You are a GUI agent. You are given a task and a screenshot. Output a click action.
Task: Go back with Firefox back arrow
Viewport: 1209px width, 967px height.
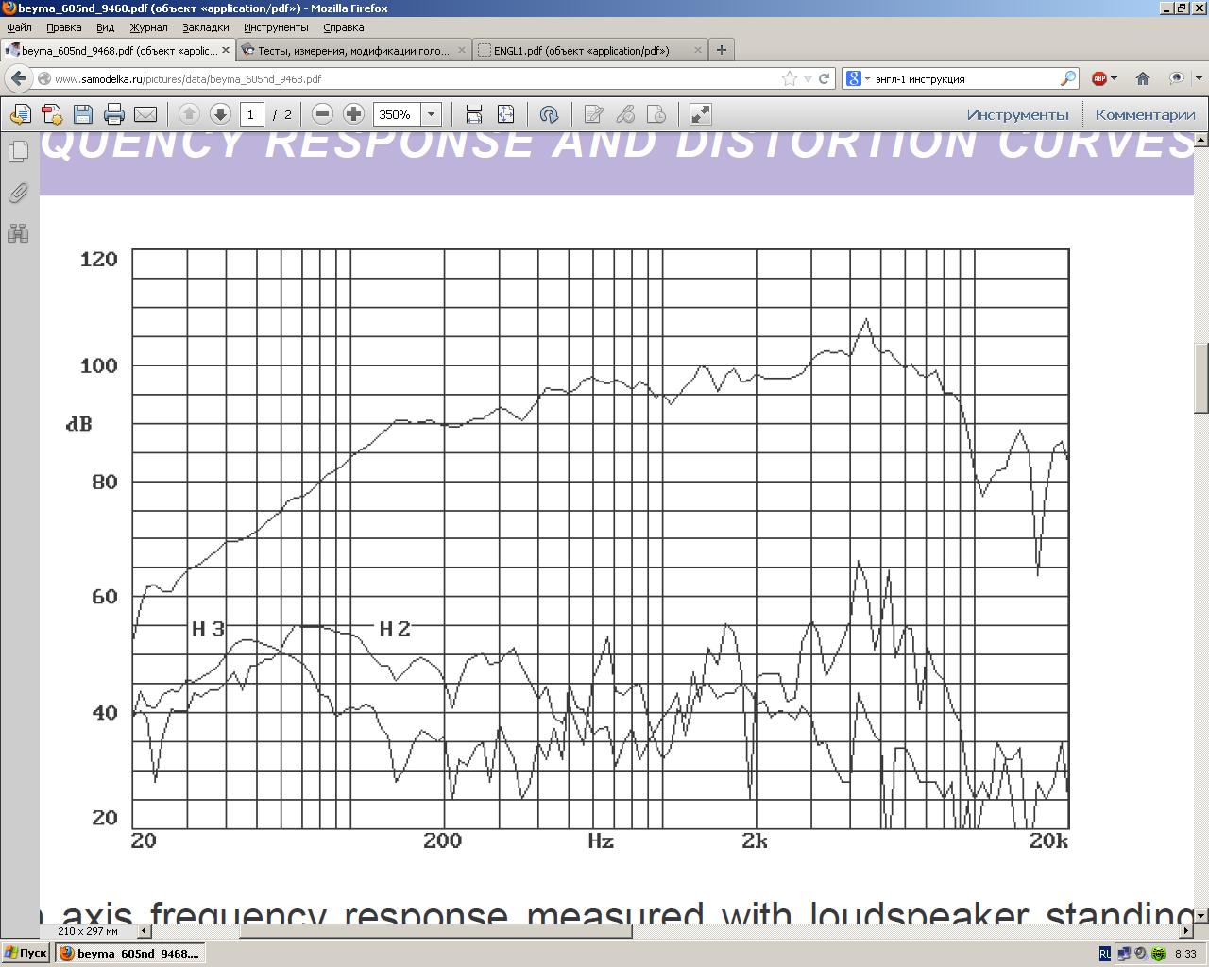tap(18, 78)
